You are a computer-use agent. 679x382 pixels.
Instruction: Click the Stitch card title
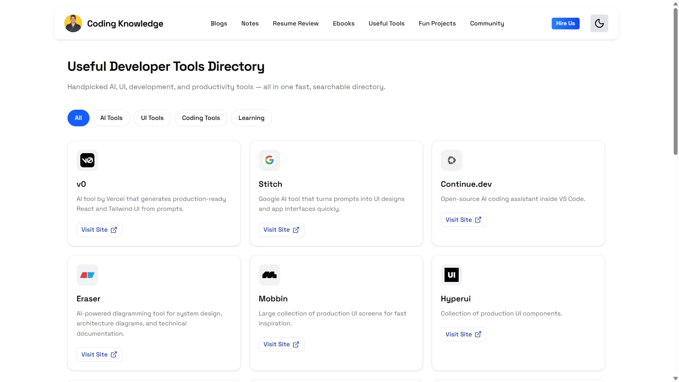pyautogui.click(x=270, y=184)
